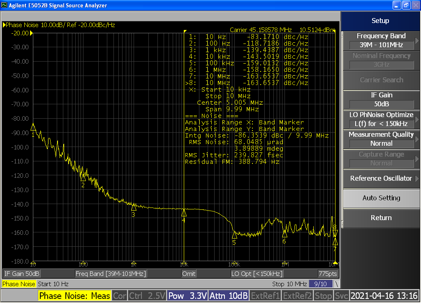Open Measurement Quality Normal selector
421x303 pixels.
[381, 139]
